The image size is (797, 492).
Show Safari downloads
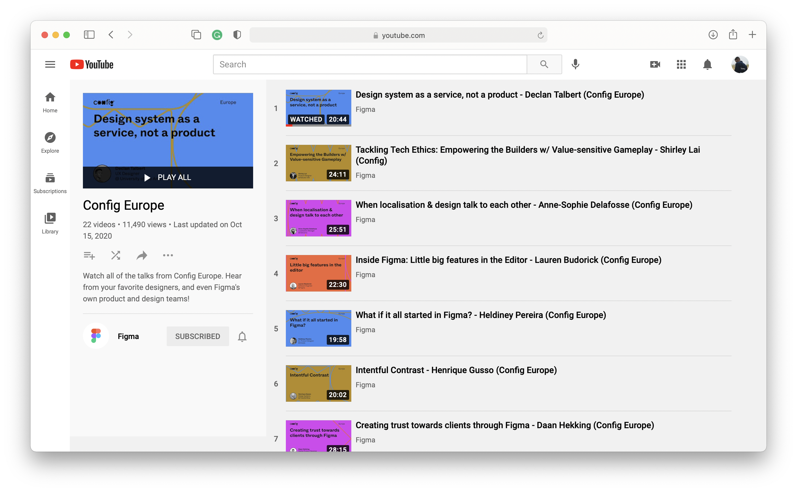(713, 35)
